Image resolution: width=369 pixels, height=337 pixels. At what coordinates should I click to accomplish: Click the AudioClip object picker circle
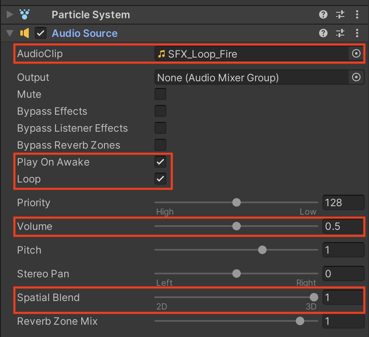click(x=356, y=54)
